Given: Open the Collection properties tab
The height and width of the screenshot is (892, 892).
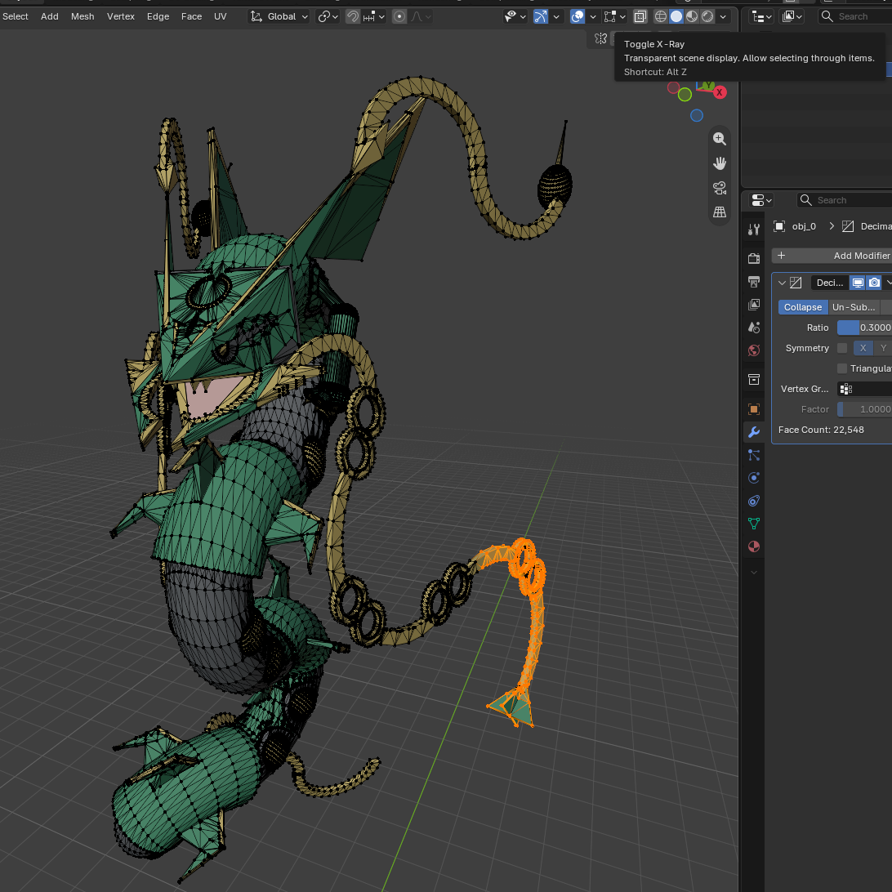Looking at the screenshot, I should (754, 380).
